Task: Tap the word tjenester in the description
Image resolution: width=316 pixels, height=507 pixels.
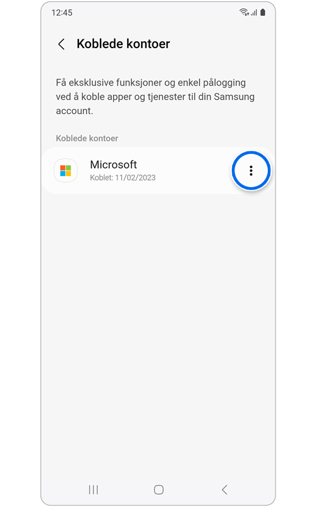Action: click(x=167, y=97)
